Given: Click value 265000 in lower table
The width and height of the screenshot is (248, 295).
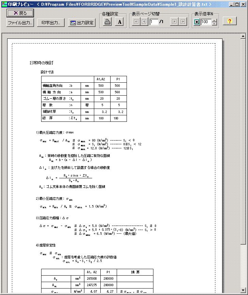Looking at the screenshot, I should tap(92, 279).
